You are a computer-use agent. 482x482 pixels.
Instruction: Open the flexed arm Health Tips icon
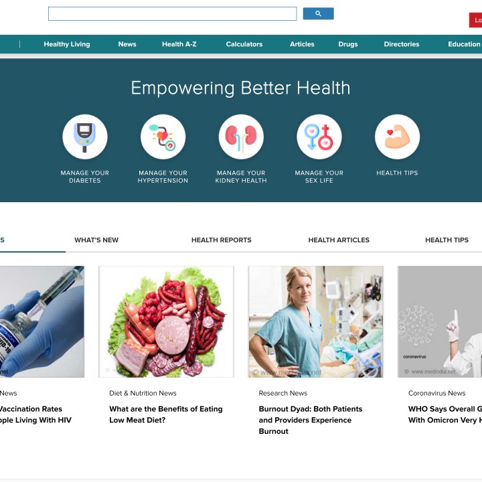(x=397, y=137)
